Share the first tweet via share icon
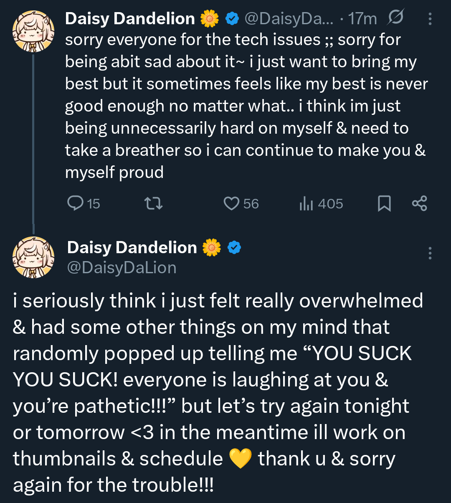451x503 pixels. click(419, 203)
